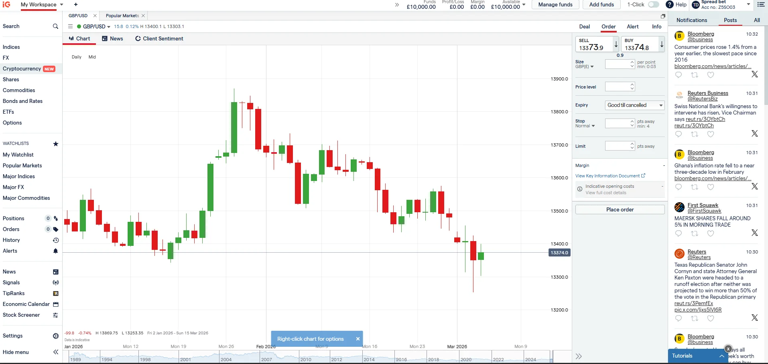Screen dimensions: 768x364
Task: View trading History using the clock icon
Action: 56,240
